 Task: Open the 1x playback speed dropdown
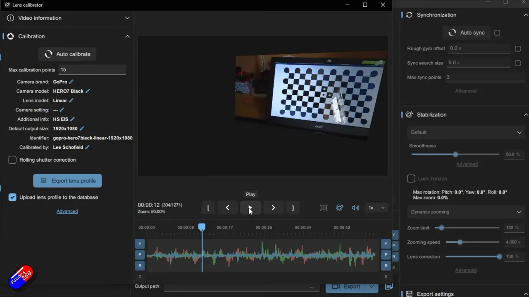(x=376, y=208)
